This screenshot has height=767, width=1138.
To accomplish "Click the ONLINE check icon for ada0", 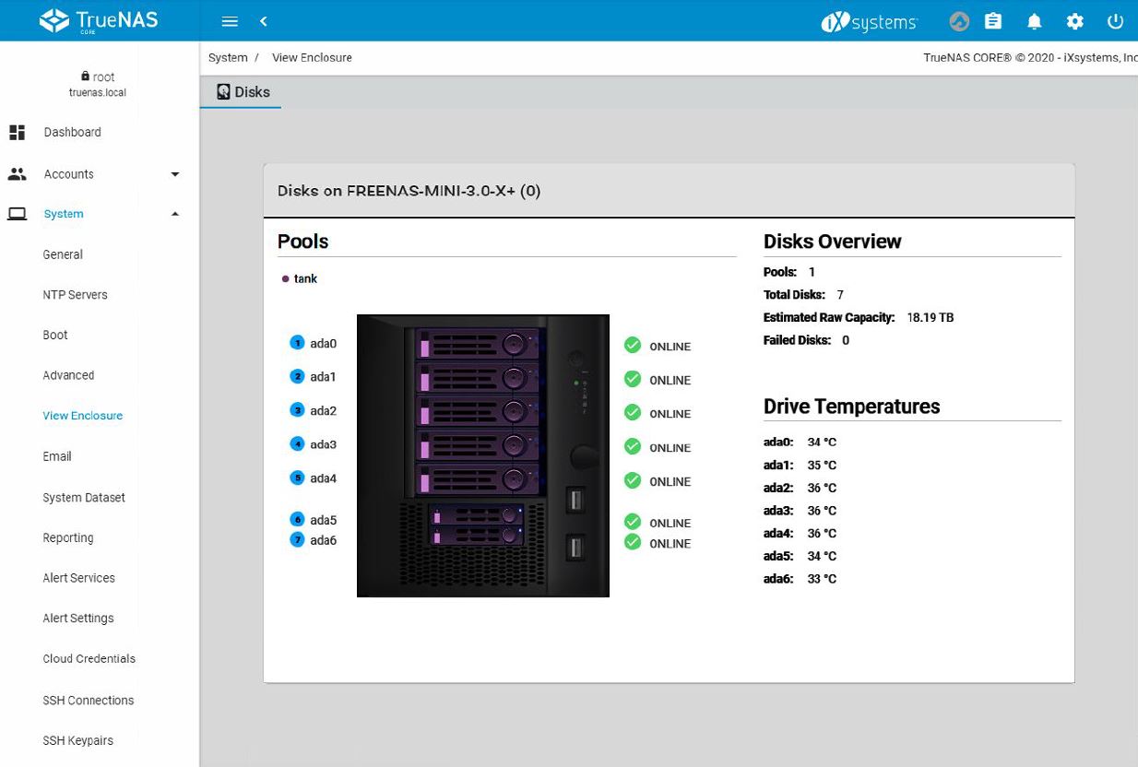I will [x=633, y=345].
